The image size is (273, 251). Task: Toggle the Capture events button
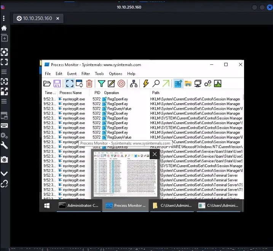(70, 83)
